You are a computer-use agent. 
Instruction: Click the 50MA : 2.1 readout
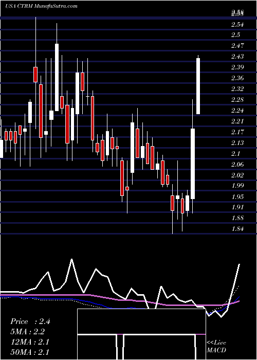coord(30,352)
